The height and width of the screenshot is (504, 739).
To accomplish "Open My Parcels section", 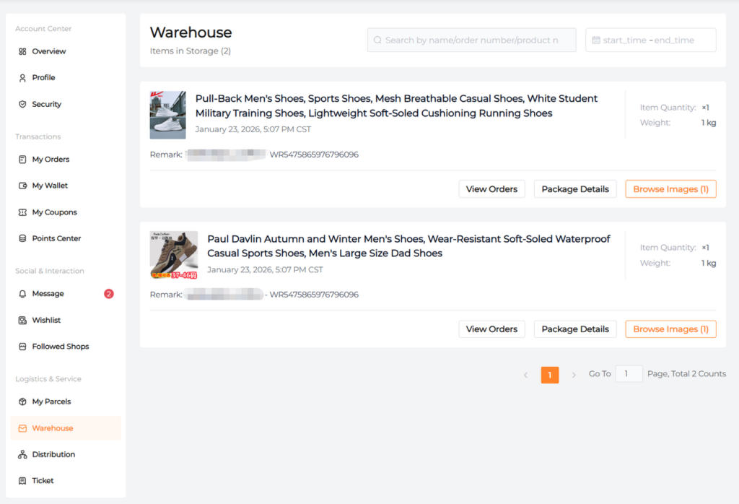I will click(x=51, y=401).
